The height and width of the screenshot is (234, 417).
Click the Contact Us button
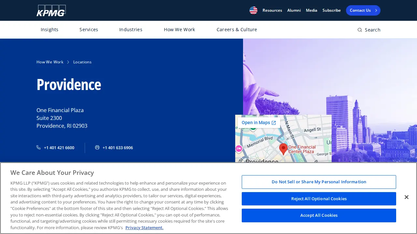point(363,10)
